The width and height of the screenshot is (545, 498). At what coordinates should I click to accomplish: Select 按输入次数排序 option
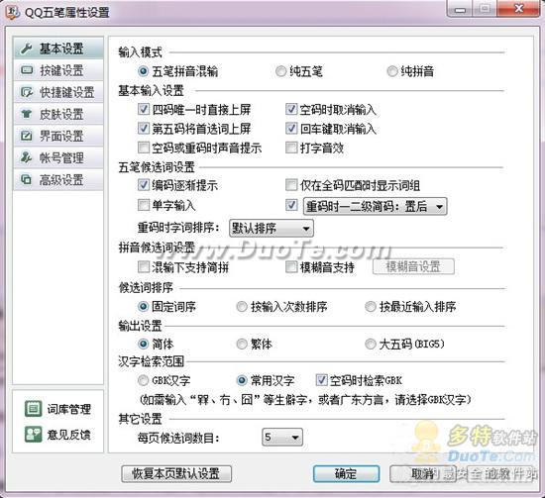(242, 306)
